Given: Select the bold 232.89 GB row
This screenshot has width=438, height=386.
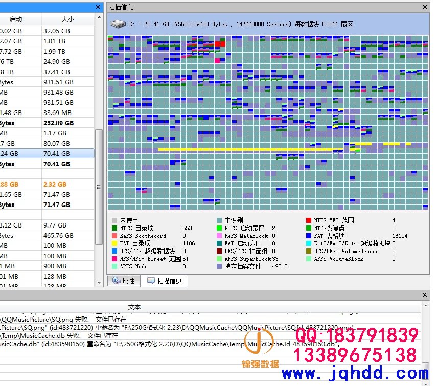Looking at the screenshot, I should (x=47, y=123).
